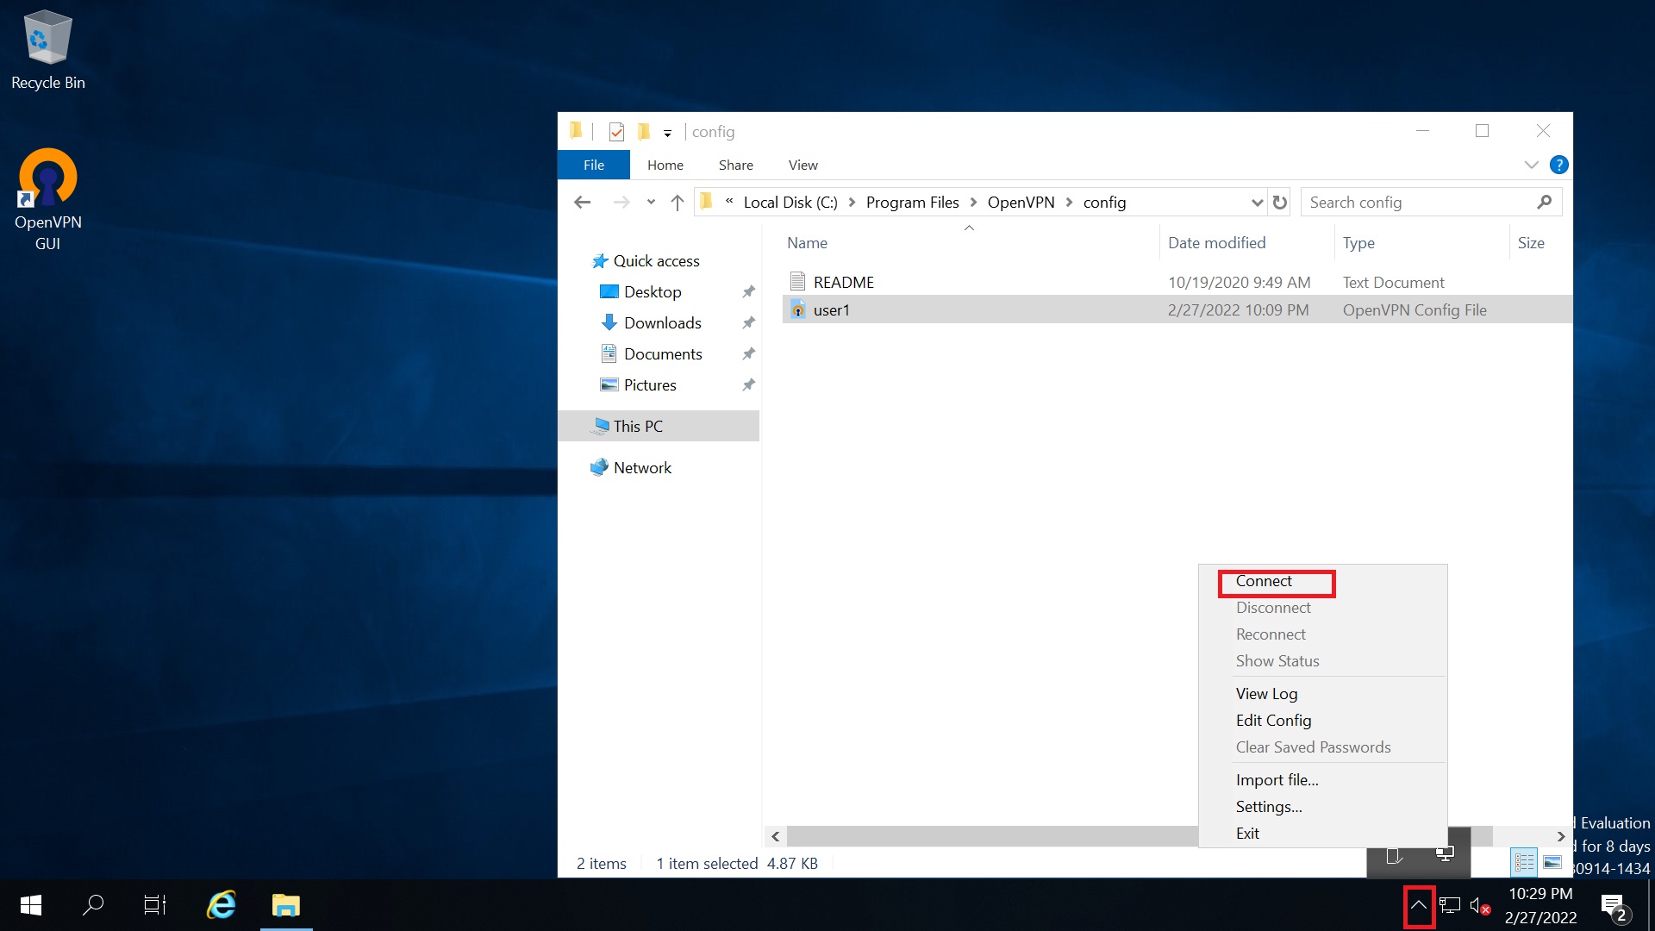
Task: Click the taskbar clock showing 10:29 PM
Action: [1541, 905]
